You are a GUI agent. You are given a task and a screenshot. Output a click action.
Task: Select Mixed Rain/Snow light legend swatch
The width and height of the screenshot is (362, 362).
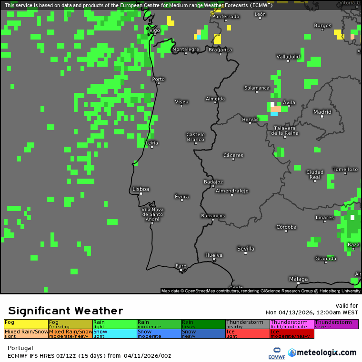click(26, 333)
